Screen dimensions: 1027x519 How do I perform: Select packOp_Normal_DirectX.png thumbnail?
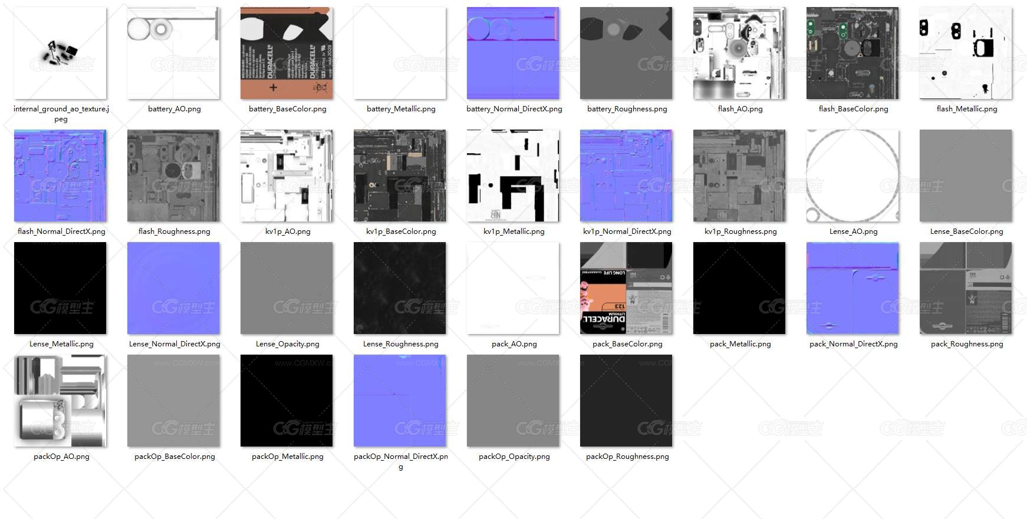click(x=400, y=401)
